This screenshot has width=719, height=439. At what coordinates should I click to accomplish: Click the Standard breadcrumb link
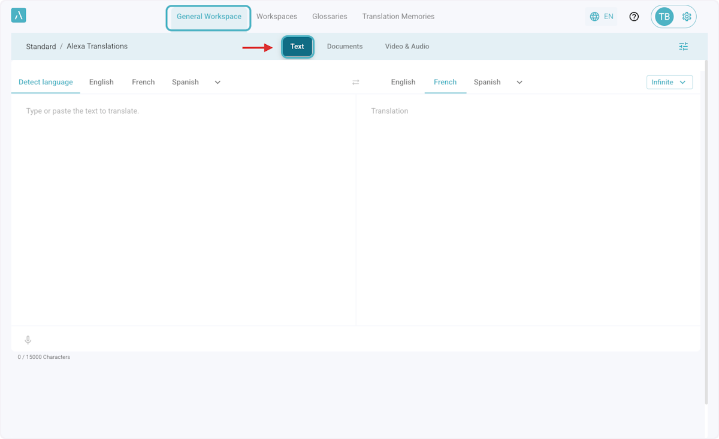[x=41, y=47]
